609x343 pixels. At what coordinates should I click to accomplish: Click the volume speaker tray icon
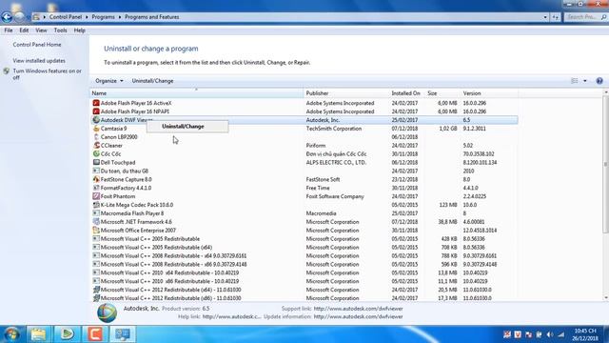click(550, 334)
